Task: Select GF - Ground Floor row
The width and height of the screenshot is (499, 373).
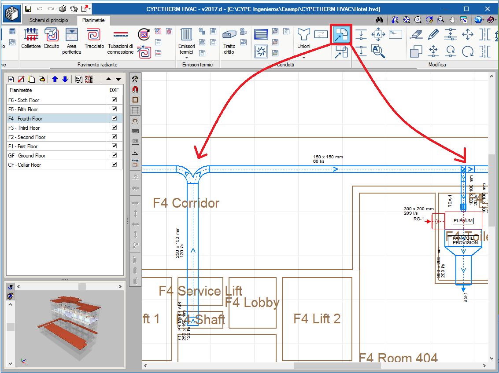Action: [65, 155]
